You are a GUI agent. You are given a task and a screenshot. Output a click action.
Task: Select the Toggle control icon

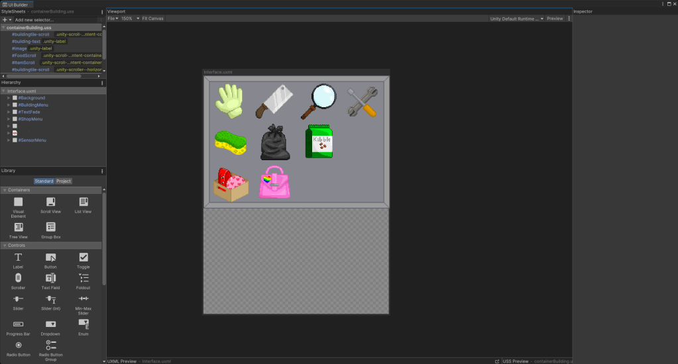point(84,257)
